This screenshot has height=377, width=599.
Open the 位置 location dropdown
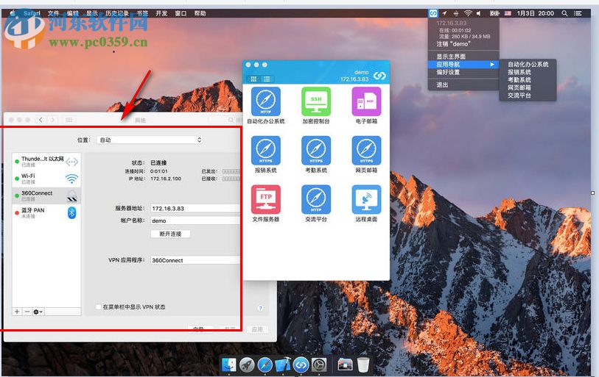pyautogui.click(x=150, y=140)
